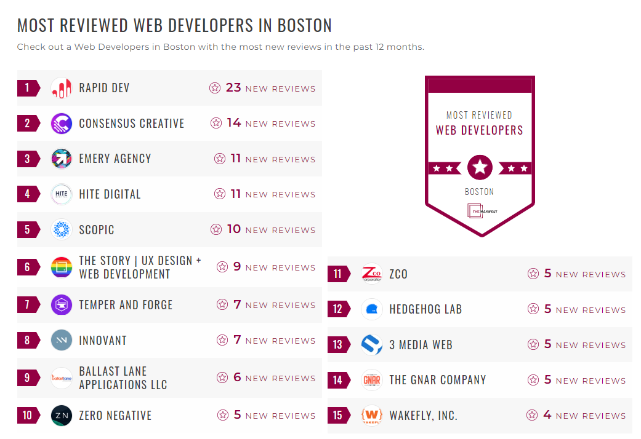Click the Wakefly orange logo icon
Screen dimensions: 641x439
tap(372, 415)
